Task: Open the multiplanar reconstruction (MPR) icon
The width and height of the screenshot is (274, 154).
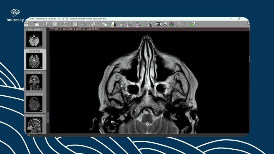Action: tap(165, 24)
